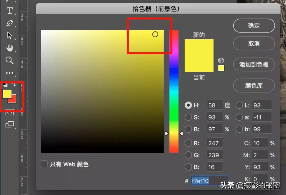The image size is (286, 195).
Task: Select the R radio button
Action: click(189, 143)
